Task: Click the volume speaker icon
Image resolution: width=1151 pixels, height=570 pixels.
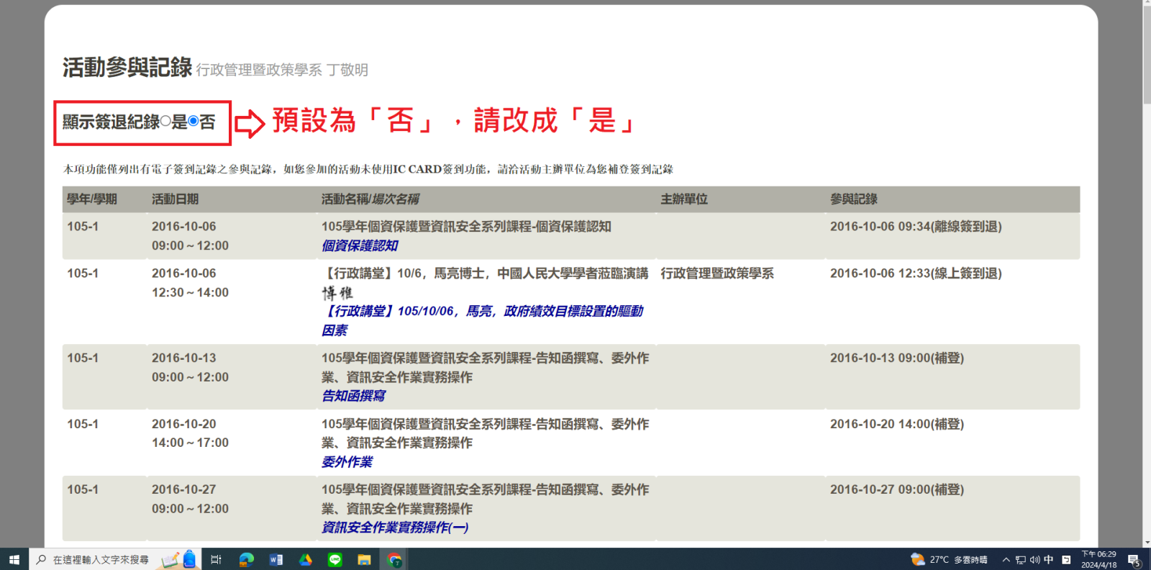Action: click(1034, 560)
